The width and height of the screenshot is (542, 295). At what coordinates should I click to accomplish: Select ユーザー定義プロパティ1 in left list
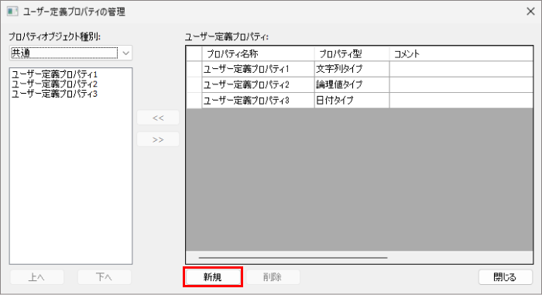tap(55, 74)
